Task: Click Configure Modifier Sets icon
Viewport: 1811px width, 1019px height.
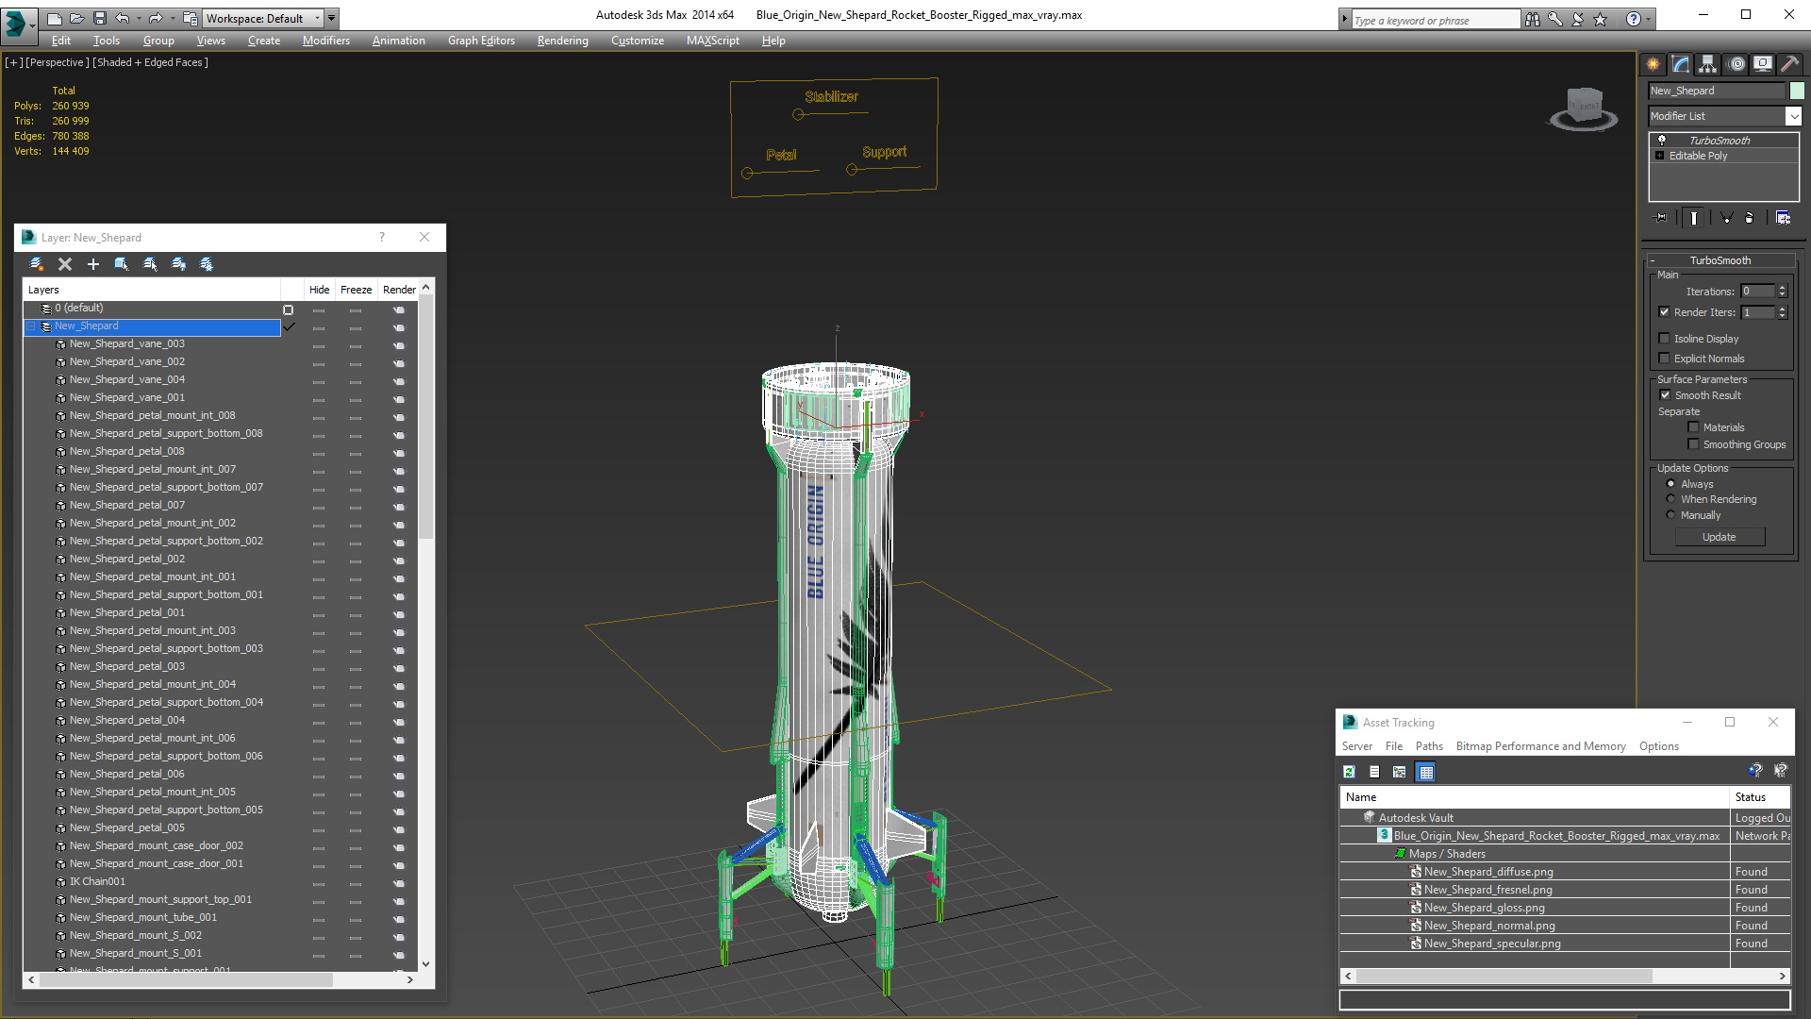Action: click(x=1783, y=218)
